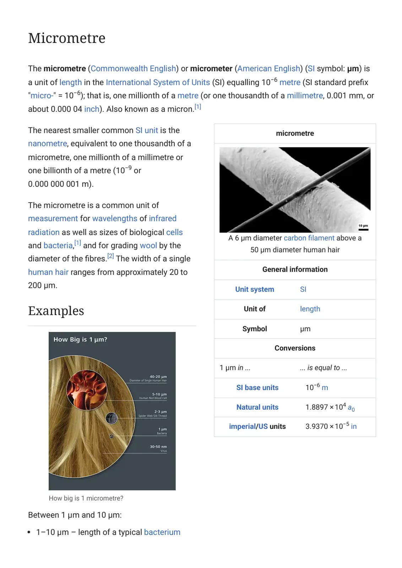Open the 'SI unit' link

click(x=147, y=130)
